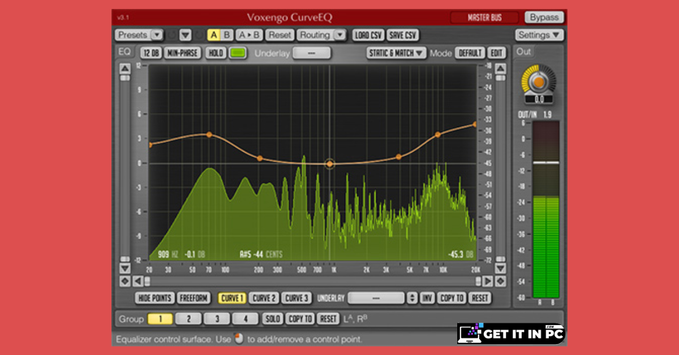Select the EQ control point near 200 Hz
This screenshot has width=679, height=355.
260,158
